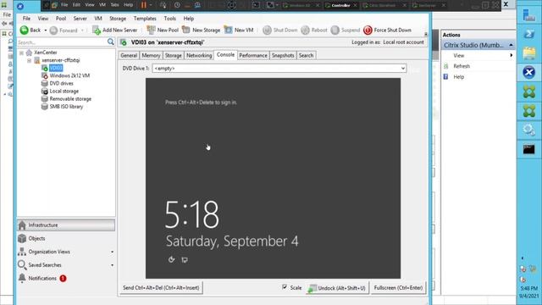Screen dimensions: 542x305
Task: Switch to the Search tab
Action: point(306,55)
